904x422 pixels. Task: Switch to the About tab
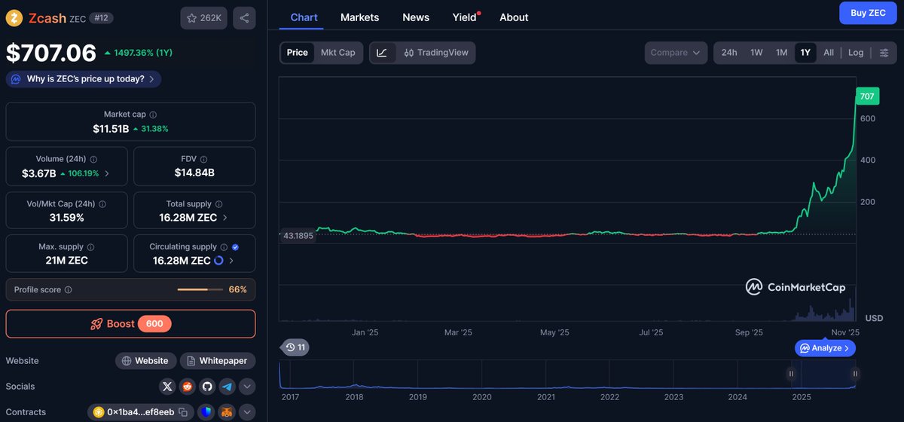[x=514, y=17]
